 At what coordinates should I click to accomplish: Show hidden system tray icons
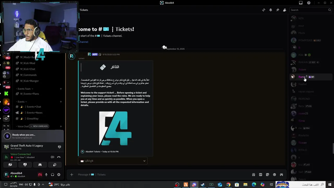[43, 185]
